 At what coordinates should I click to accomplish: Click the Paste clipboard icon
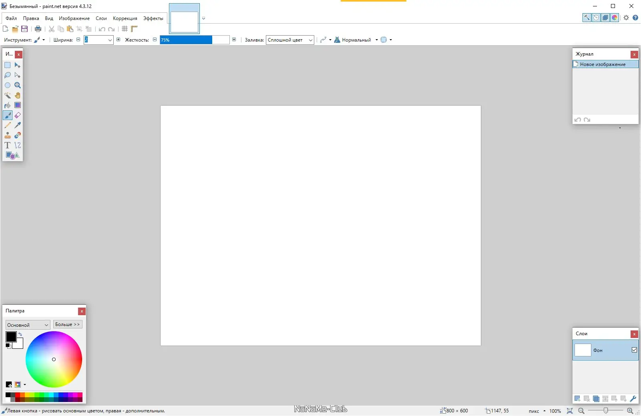[x=70, y=29]
